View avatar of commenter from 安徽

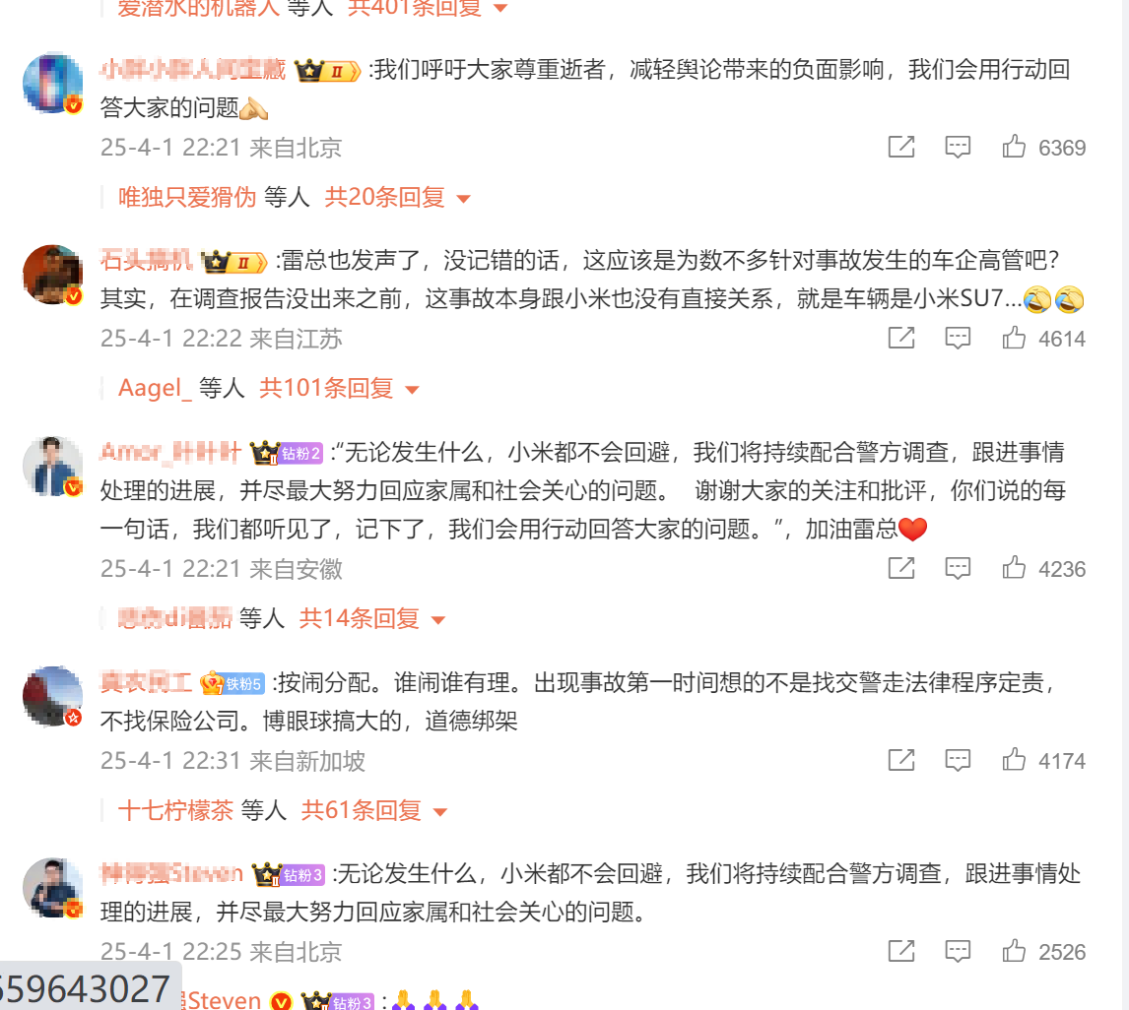click(52, 467)
